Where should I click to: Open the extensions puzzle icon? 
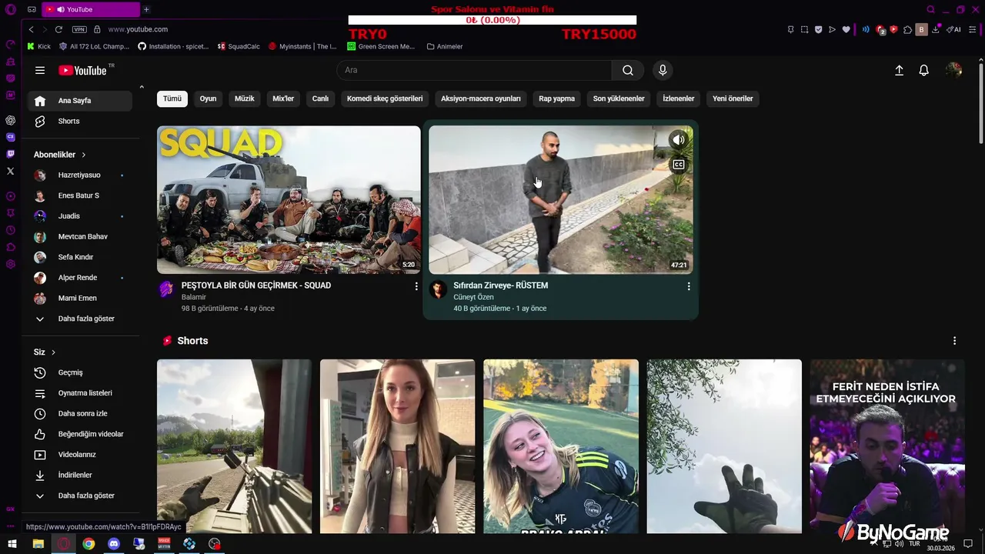pyautogui.click(x=907, y=29)
